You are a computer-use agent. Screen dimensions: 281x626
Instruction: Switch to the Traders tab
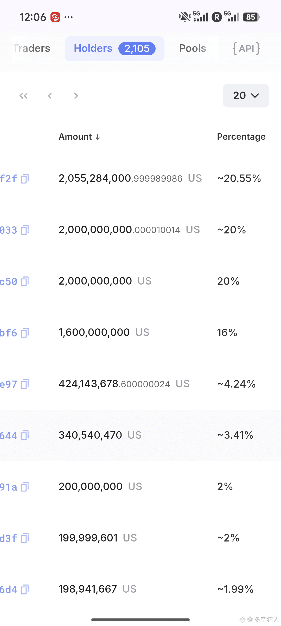click(x=32, y=49)
